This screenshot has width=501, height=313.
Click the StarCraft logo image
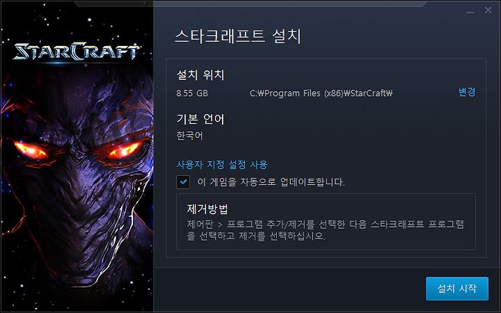pyautogui.click(x=76, y=51)
